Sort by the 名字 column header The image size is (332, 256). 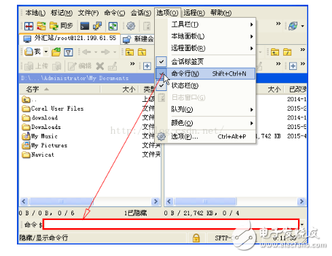[x=60, y=90]
